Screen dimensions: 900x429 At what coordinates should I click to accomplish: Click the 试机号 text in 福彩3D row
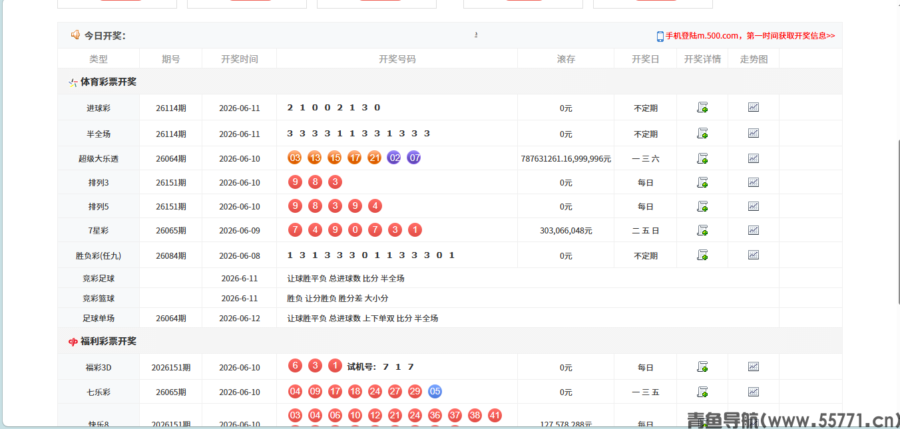click(x=361, y=366)
